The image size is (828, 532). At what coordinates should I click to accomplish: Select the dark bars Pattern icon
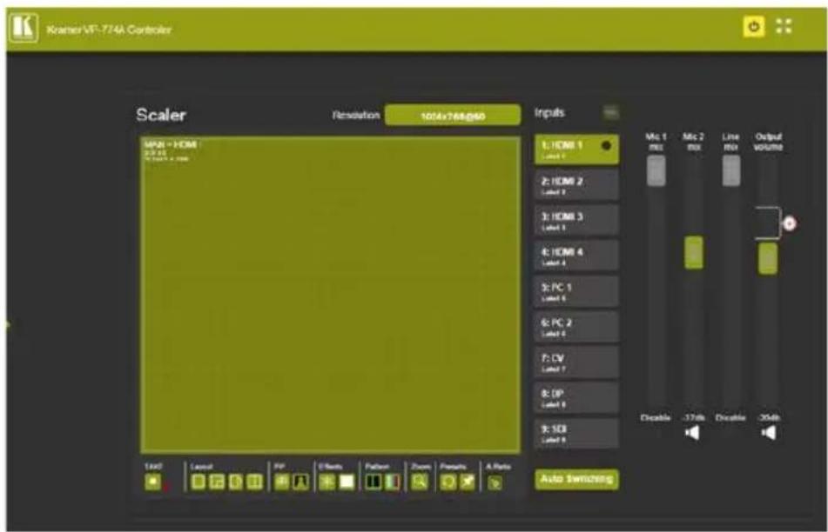click(x=374, y=482)
